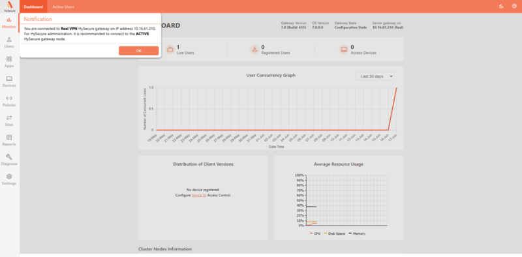Screen dimensions: 522x257
Task: Toggle dark mode moon icon
Action: (501, 7)
